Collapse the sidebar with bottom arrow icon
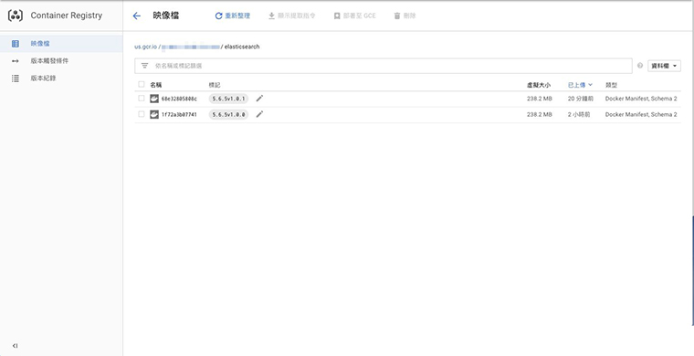The height and width of the screenshot is (356, 694). click(x=15, y=346)
